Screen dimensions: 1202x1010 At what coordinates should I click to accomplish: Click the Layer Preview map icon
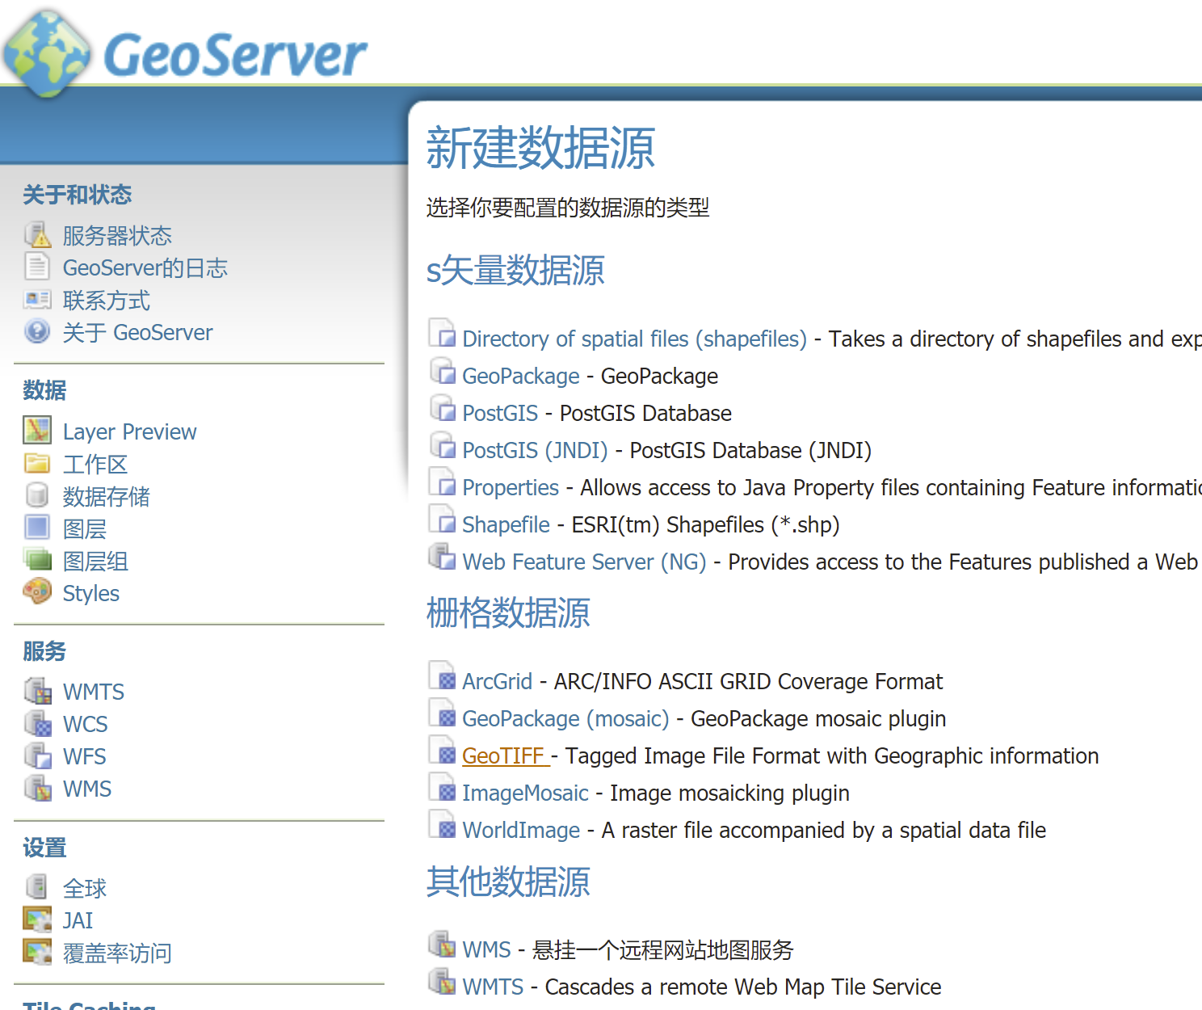(37, 431)
